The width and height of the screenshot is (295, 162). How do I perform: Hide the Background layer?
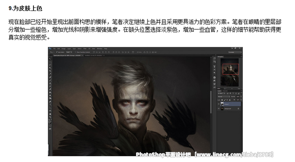(x=219, y=109)
